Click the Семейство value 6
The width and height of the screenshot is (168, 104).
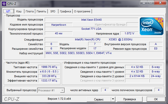pyautogui.click(x=51, y=44)
